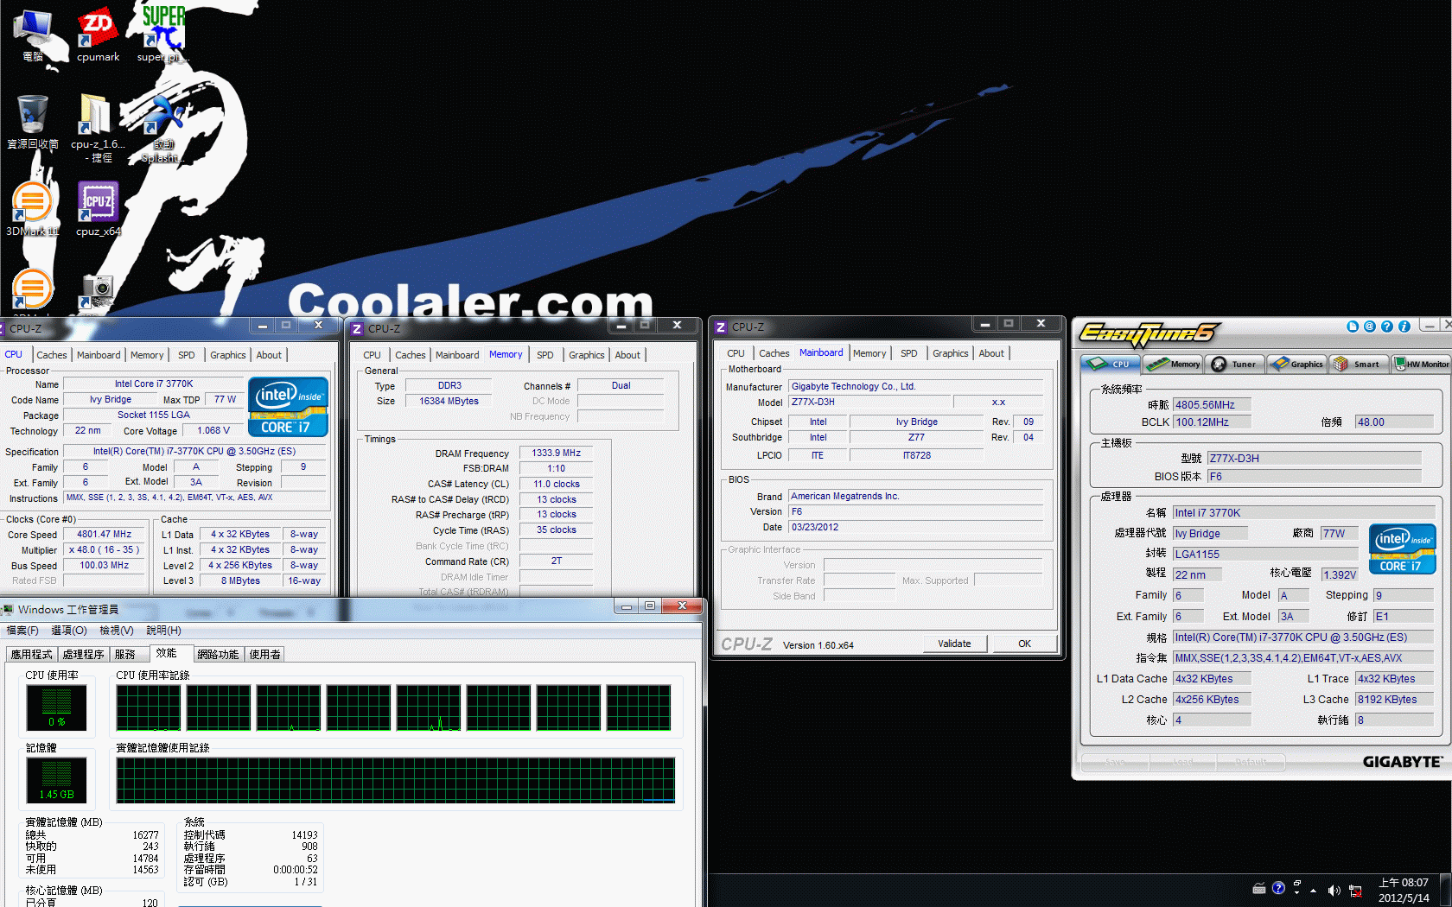Switch to HW Monitor tab in EasyTune6

point(1422,364)
